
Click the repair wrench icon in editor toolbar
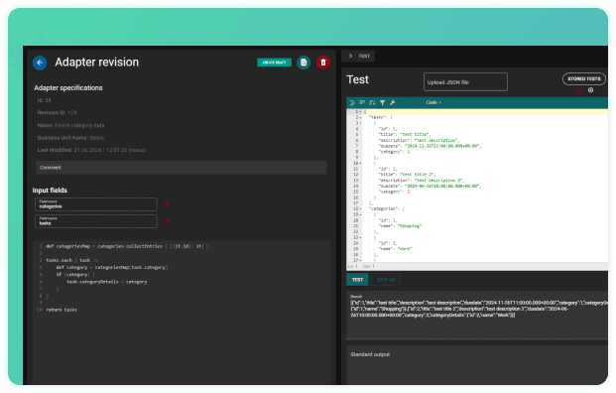[392, 102]
